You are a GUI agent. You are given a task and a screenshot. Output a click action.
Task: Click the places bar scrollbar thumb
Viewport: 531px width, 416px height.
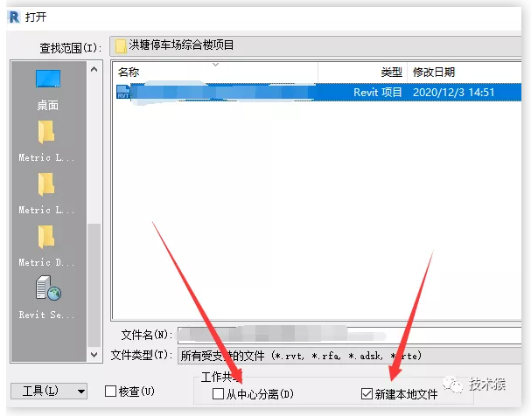pyautogui.click(x=94, y=286)
